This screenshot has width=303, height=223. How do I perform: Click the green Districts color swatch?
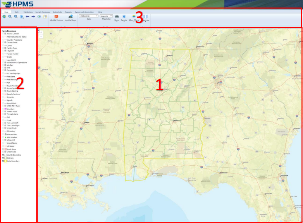pyautogui.click(x=5, y=158)
